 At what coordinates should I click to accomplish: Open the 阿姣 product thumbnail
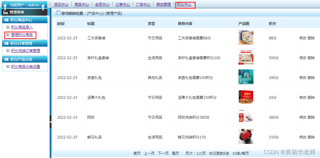click(x=246, y=117)
